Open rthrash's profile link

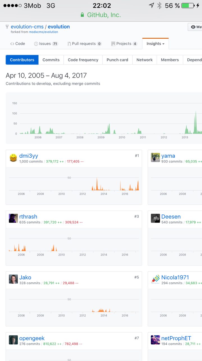pos(28,217)
